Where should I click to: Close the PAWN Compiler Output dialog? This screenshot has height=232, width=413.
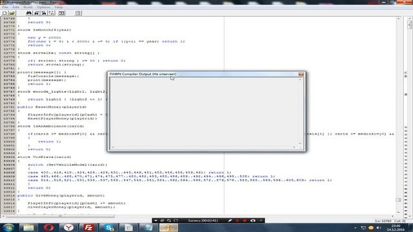click(x=301, y=75)
